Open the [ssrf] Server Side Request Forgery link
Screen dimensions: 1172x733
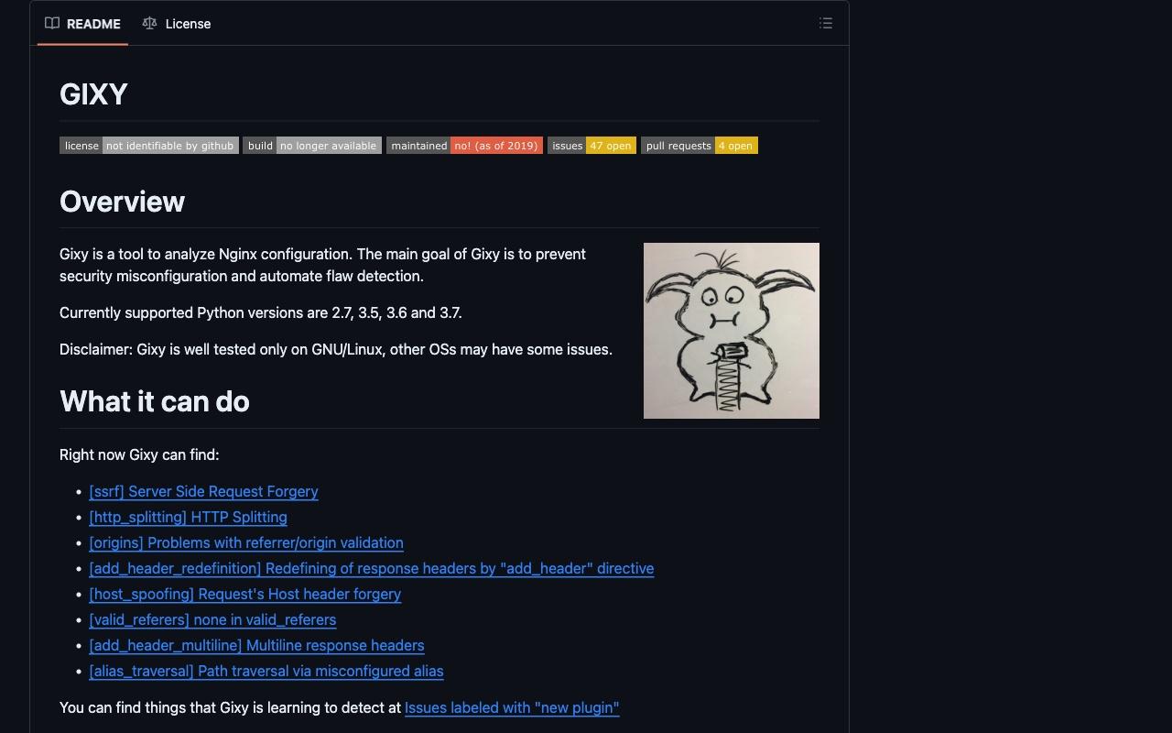pyautogui.click(x=203, y=491)
